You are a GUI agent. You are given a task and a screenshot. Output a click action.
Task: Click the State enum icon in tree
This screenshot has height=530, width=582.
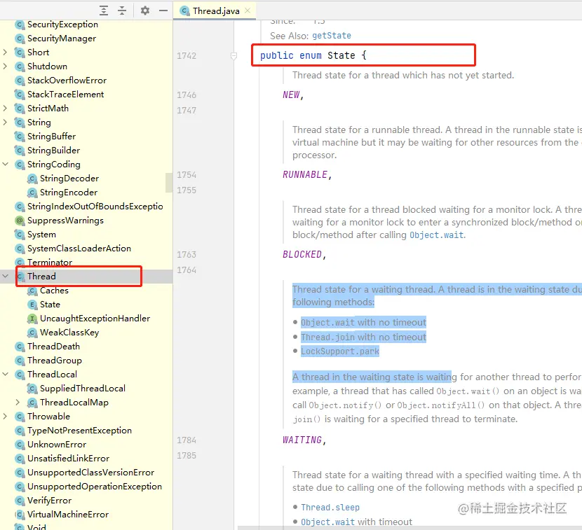pos(32,305)
